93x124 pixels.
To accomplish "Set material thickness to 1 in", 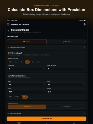I will pyautogui.click(x=30, y=97).
